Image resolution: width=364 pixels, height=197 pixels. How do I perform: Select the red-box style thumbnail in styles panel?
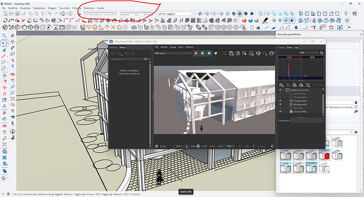point(324,154)
